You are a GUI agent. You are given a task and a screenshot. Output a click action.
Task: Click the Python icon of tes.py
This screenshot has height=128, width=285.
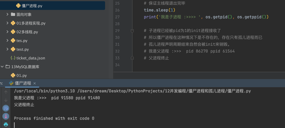pos(13,40)
